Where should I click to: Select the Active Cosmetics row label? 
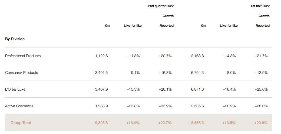click(19, 106)
